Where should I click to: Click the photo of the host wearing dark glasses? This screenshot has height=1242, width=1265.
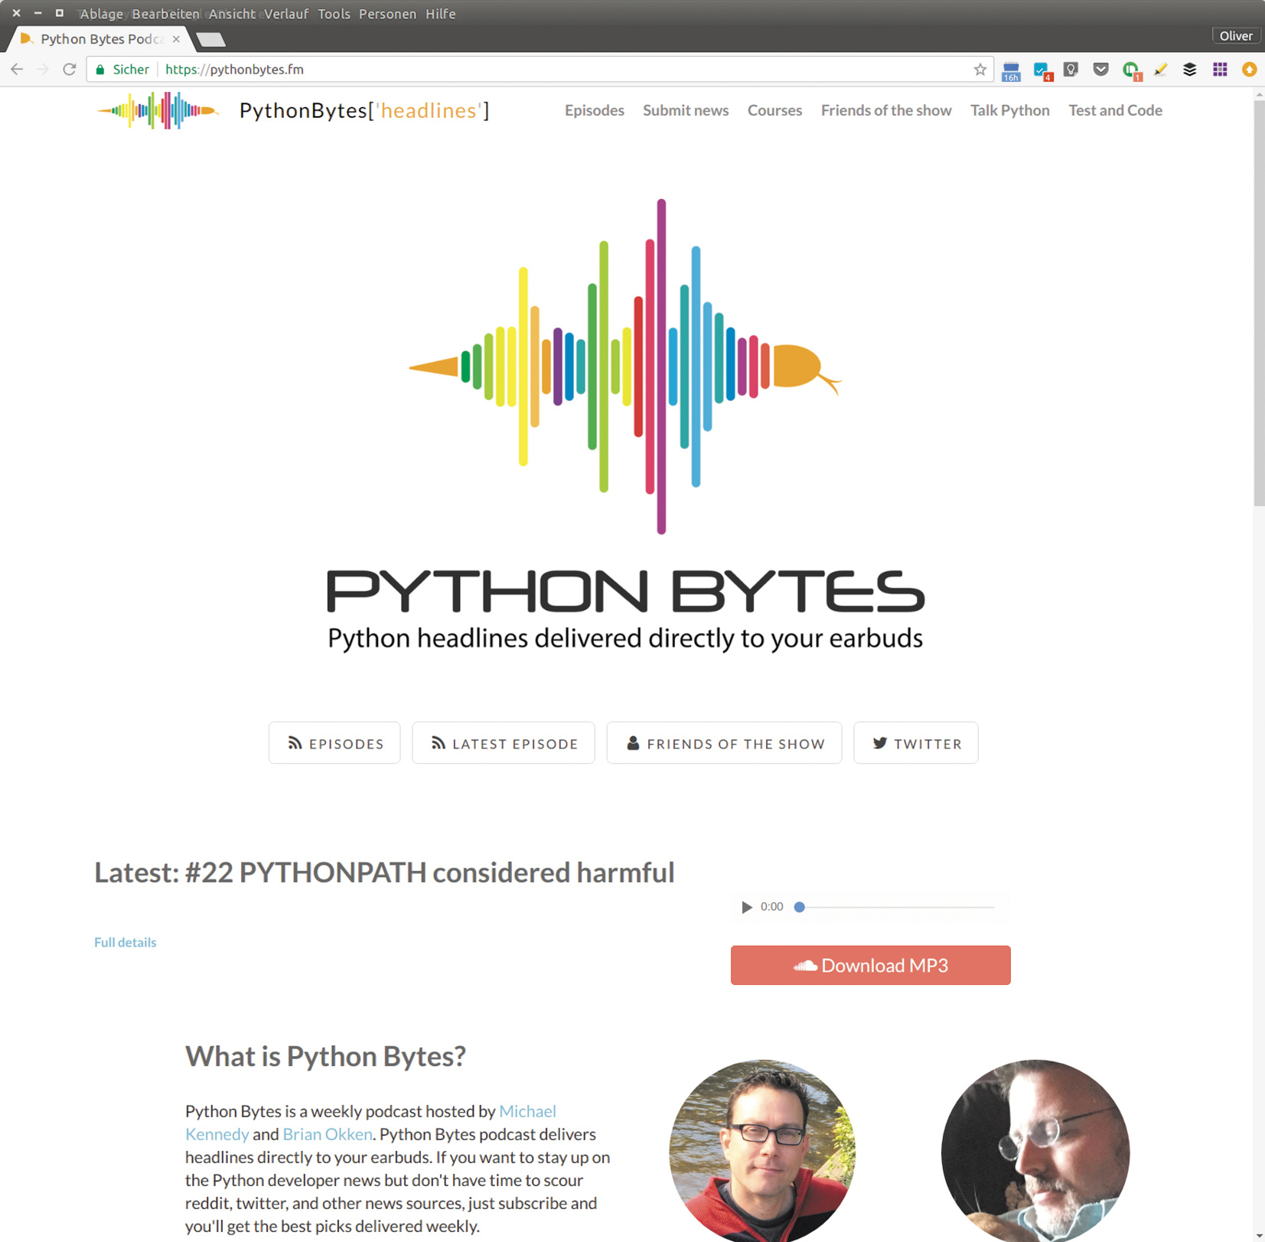click(x=762, y=1150)
